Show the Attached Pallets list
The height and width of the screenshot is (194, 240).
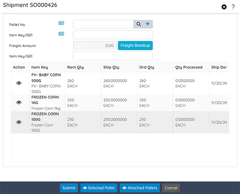coord(140,188)
